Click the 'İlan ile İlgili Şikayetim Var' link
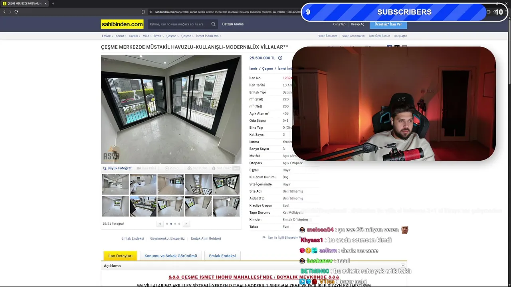This screenshot has width=511, height=287. (x=282, y=238)
